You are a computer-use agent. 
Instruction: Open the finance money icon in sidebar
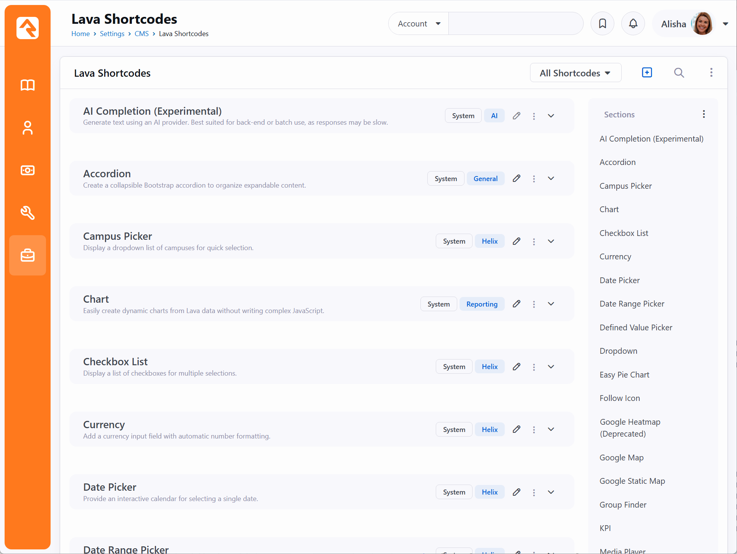(x=28, y=170)
